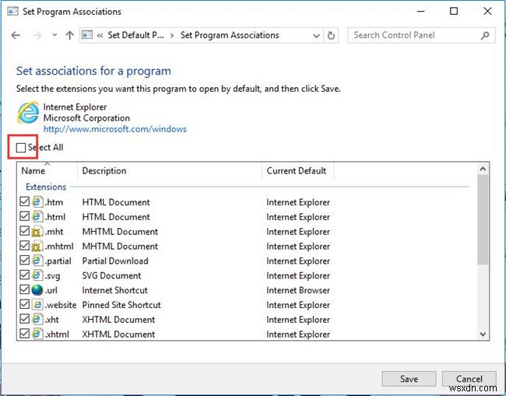Expand hidden breadcrumb path chevrons
Viewport: 506px width, 396px height.
[100, 35]
